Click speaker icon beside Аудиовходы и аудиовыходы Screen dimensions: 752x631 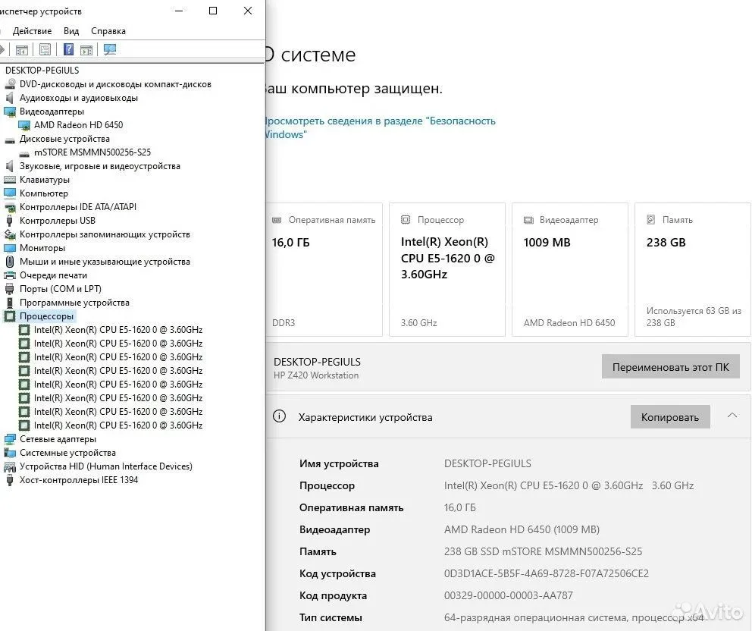tap(10, 98)
